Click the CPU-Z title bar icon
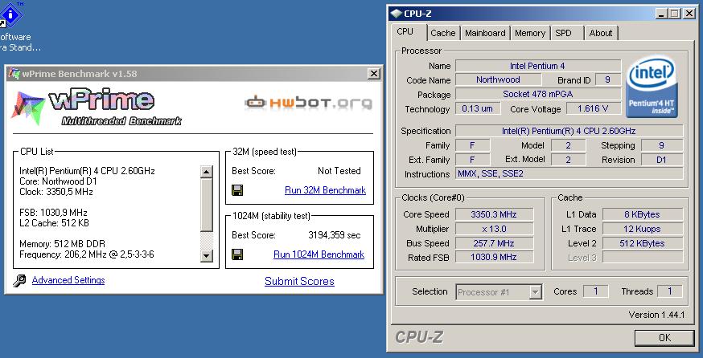Screen dimensions: 703x358 pos(396,14)
